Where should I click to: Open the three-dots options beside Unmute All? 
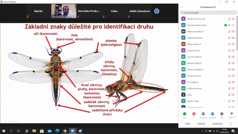231,124
